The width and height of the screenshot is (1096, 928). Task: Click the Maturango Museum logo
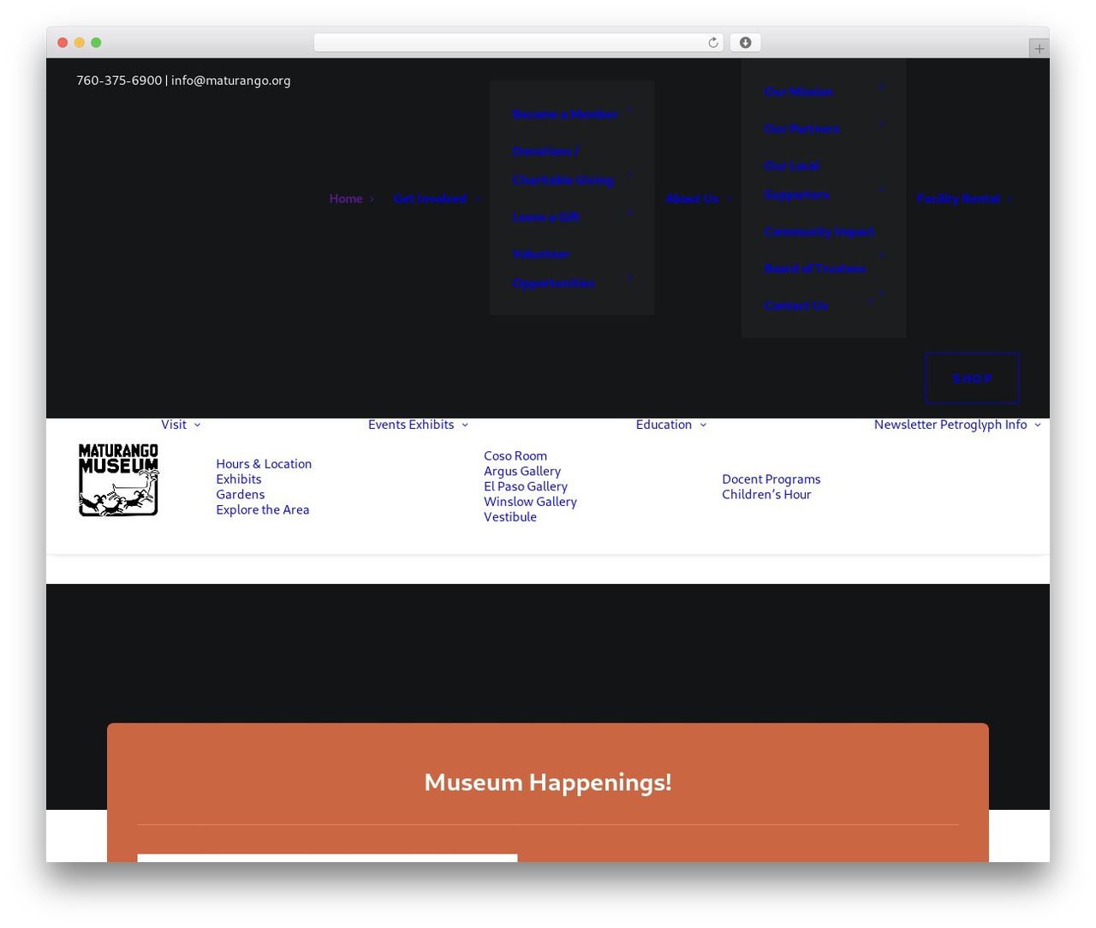tap(119, 479)
